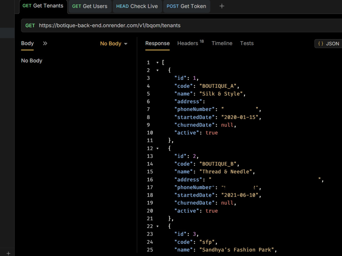Open the Headers response tab

click(x=190, y=43)
